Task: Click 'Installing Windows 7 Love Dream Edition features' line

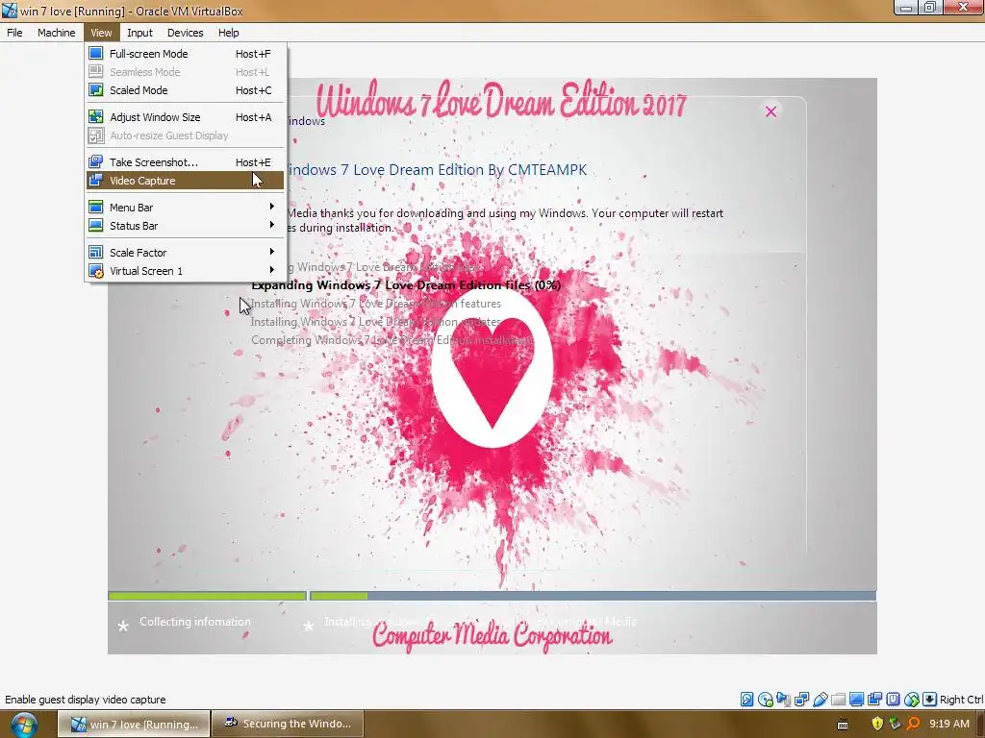Action: (376, 303)
